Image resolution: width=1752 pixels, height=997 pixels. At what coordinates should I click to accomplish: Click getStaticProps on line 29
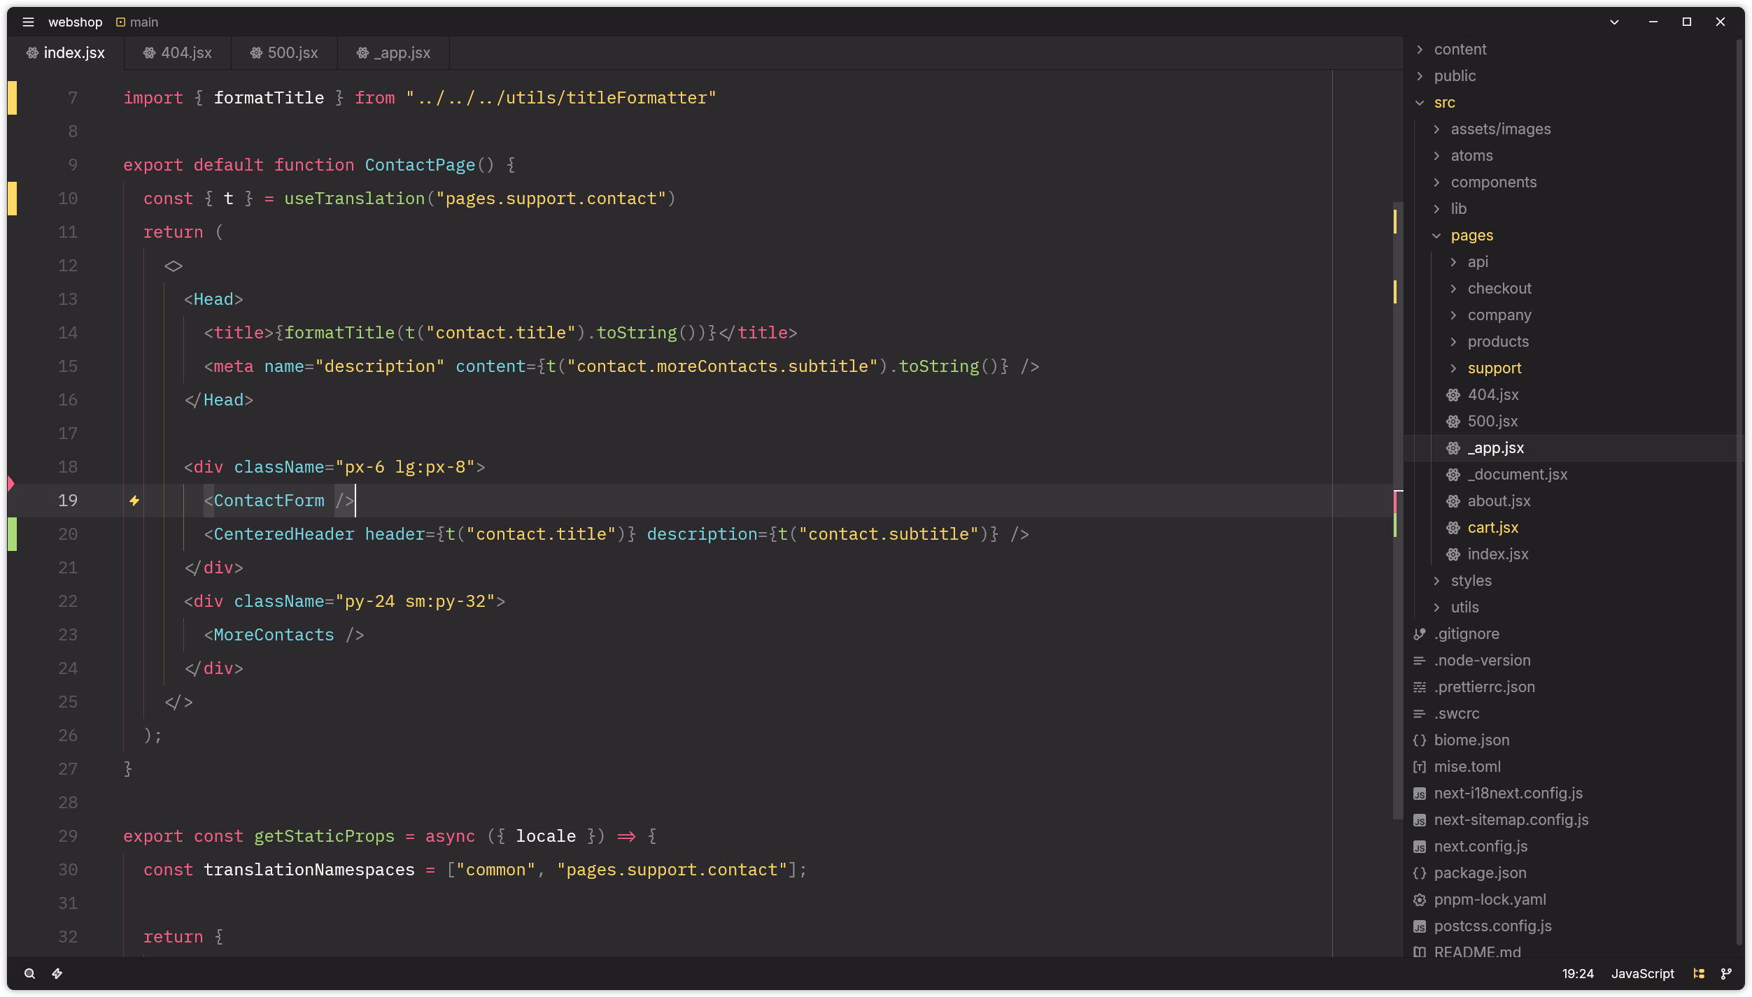click(x=324, y=836)
